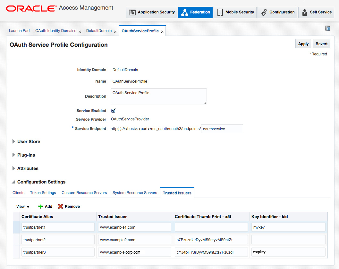Click into the Description text area

tap(158, 96)
